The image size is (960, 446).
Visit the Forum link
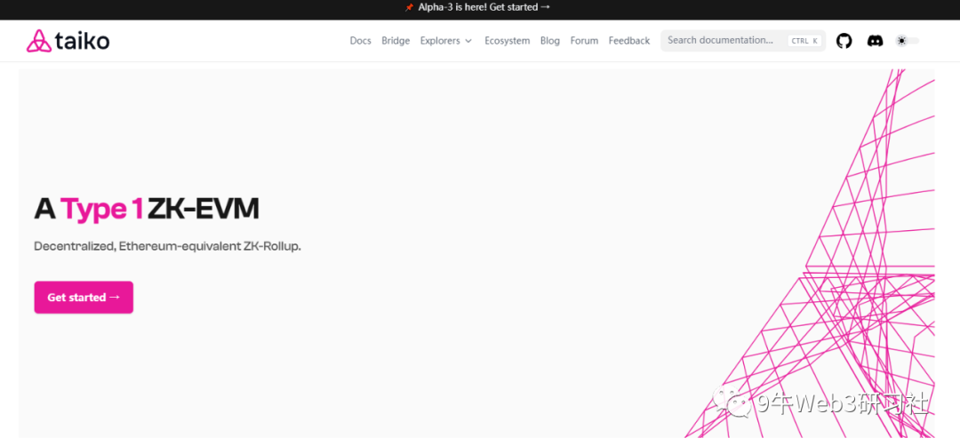[584, 41]
